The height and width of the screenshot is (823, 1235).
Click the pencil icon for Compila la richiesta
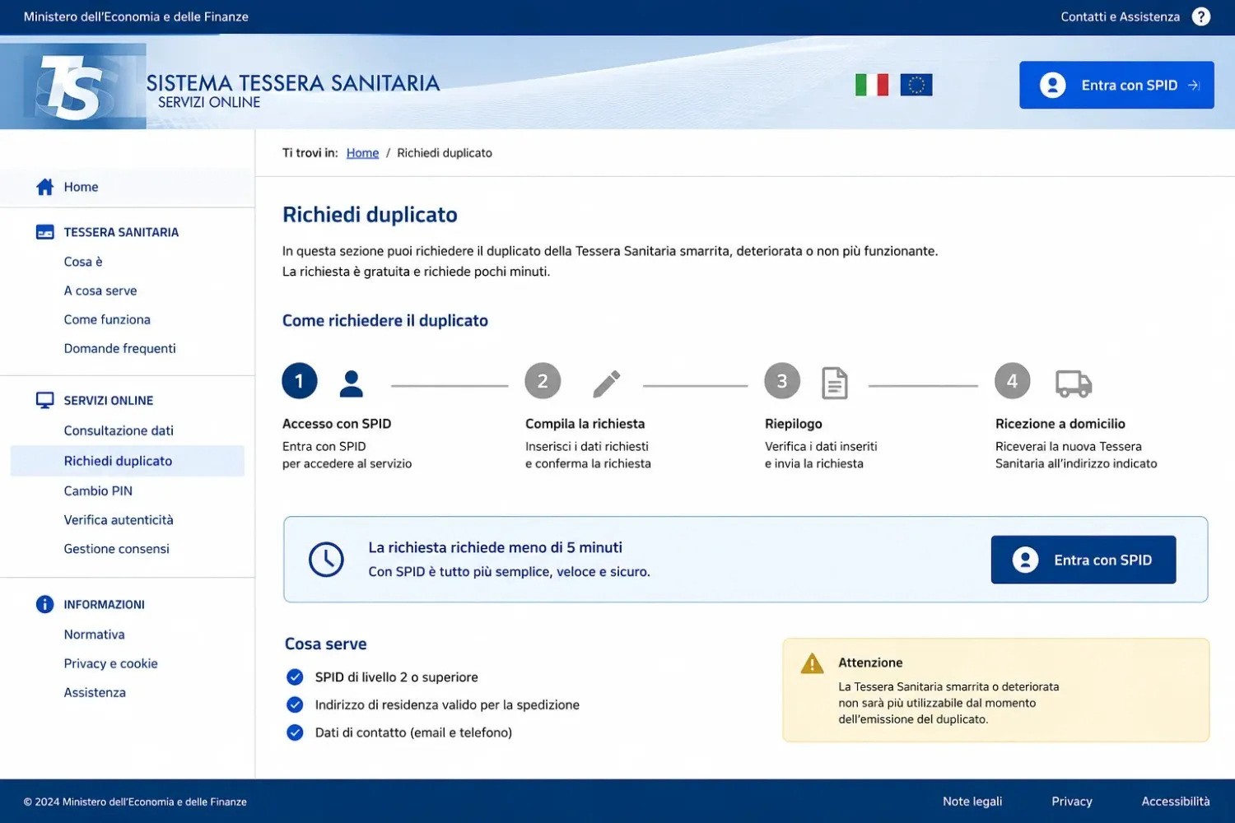(x=607, y=384)
